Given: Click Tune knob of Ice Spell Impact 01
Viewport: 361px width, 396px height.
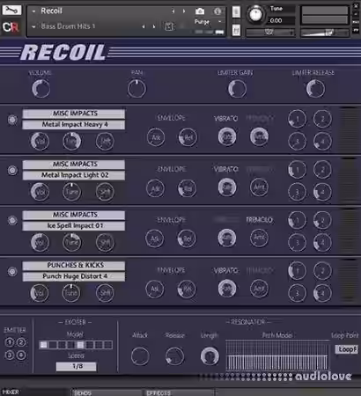Looking at the screenshot, I should point(71,242).
